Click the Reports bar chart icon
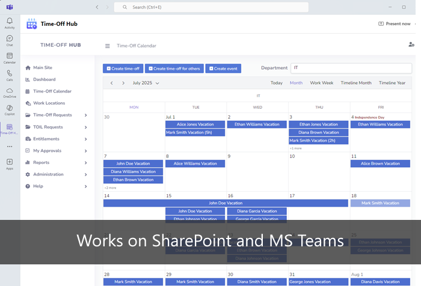The width and height of the screenshot is (421, 286). click(x=28, y=162)
